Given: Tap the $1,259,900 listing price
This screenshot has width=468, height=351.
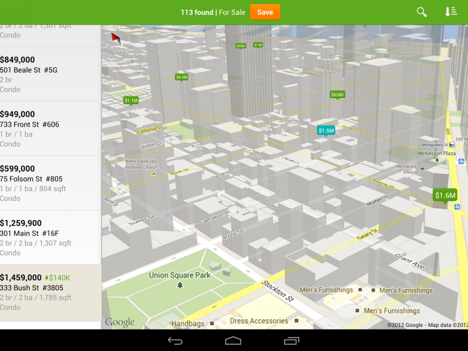Looking at the screenshot, I should pyautogui.click(x=21, y=223).
